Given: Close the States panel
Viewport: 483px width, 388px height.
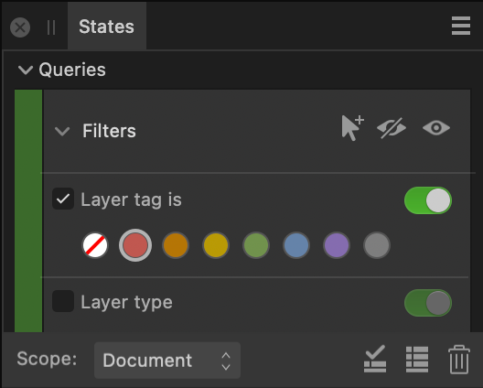Looking at the screenshot, I should [x=20, y=27].
